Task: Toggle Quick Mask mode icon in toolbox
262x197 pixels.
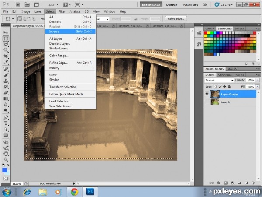Action: tap(6, 179)
